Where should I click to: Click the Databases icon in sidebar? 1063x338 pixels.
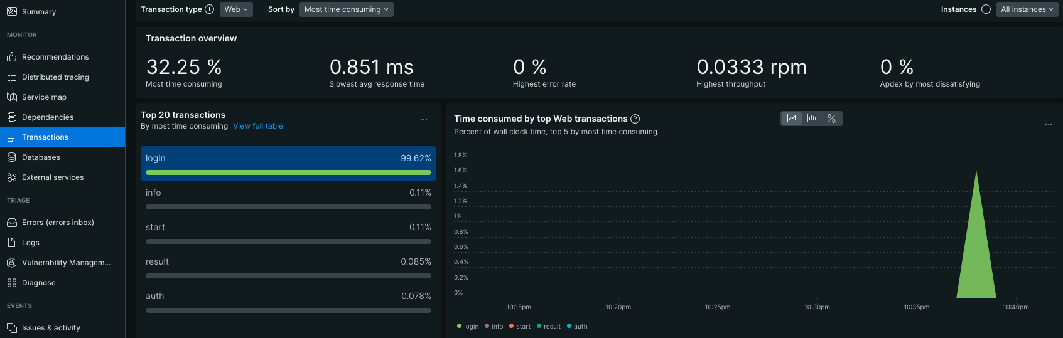coord(11,157)
